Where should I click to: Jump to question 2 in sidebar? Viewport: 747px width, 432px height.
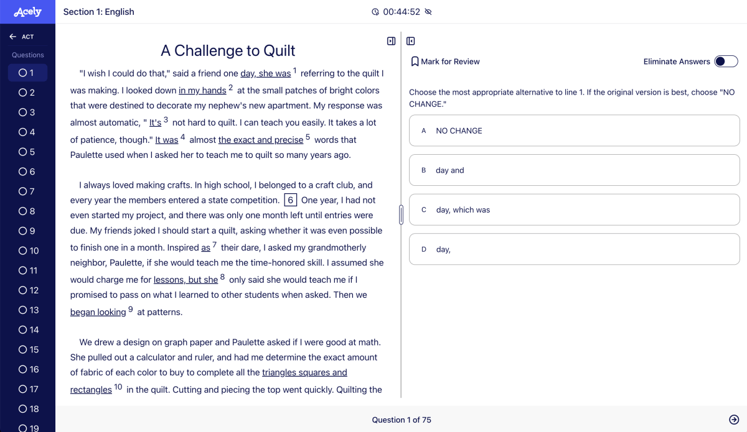point(27,93)
